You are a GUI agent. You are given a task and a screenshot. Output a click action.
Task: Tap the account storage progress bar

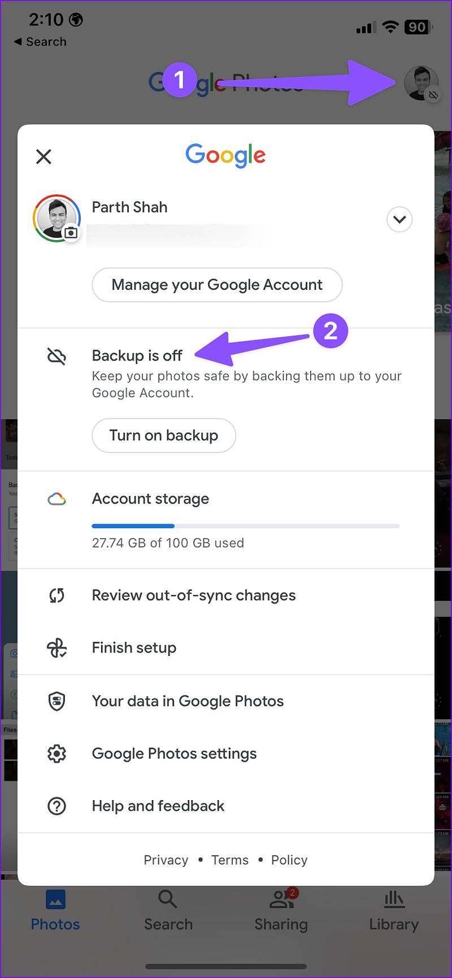pyautogui.click(x=245, y=526)
